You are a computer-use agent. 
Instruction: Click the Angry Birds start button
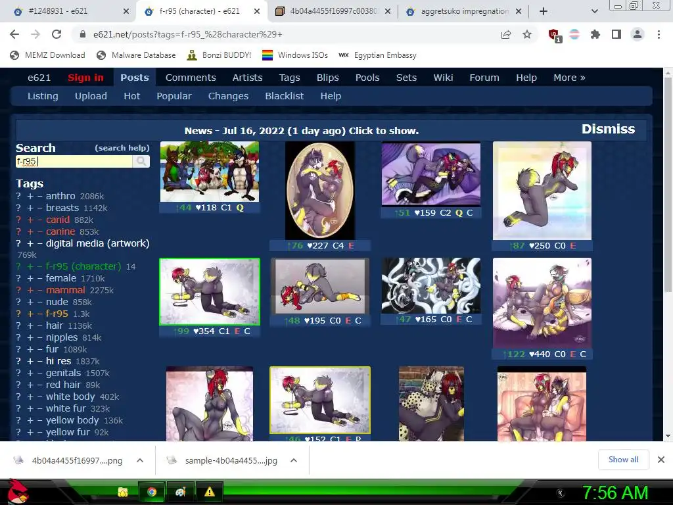pos(18,491)
